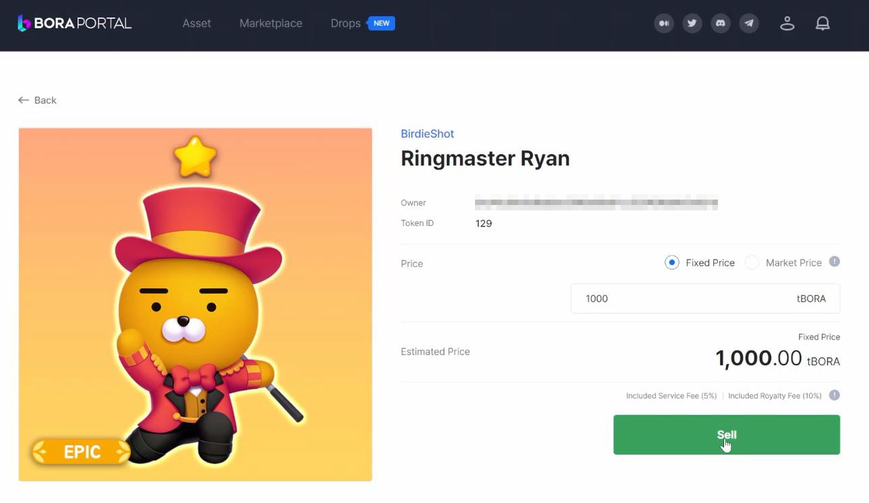Click the 1,000.00 tBORA estimated price

(777, 358)
